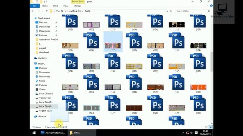Screen dimensions: 243x136
Task: Switch to details view in status bar
Action: pos(207,127)
